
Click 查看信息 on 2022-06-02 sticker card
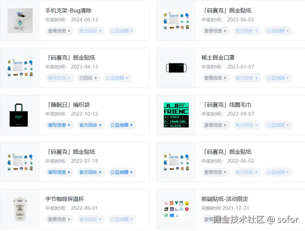[215, 172]
